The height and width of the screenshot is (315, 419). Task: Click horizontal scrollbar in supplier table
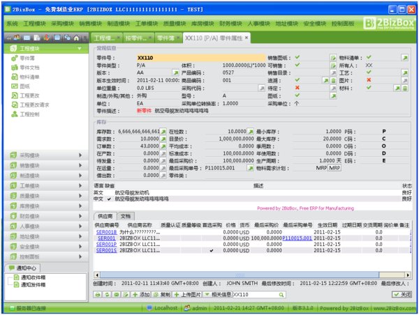[x=240, y=275]
